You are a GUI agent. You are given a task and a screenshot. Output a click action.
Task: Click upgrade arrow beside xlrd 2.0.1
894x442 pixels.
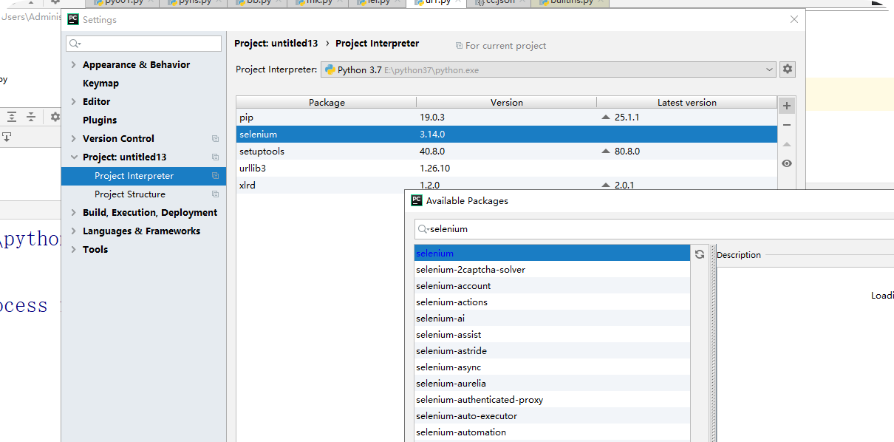(606, 186)
